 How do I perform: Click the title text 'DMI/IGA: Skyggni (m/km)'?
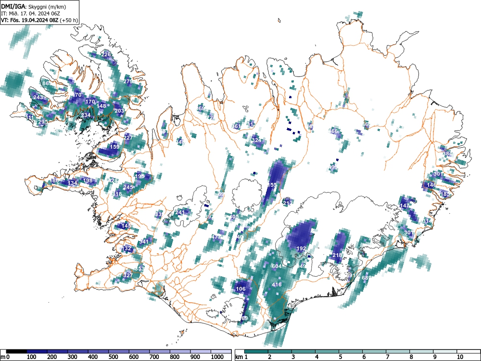pos(34,6)
